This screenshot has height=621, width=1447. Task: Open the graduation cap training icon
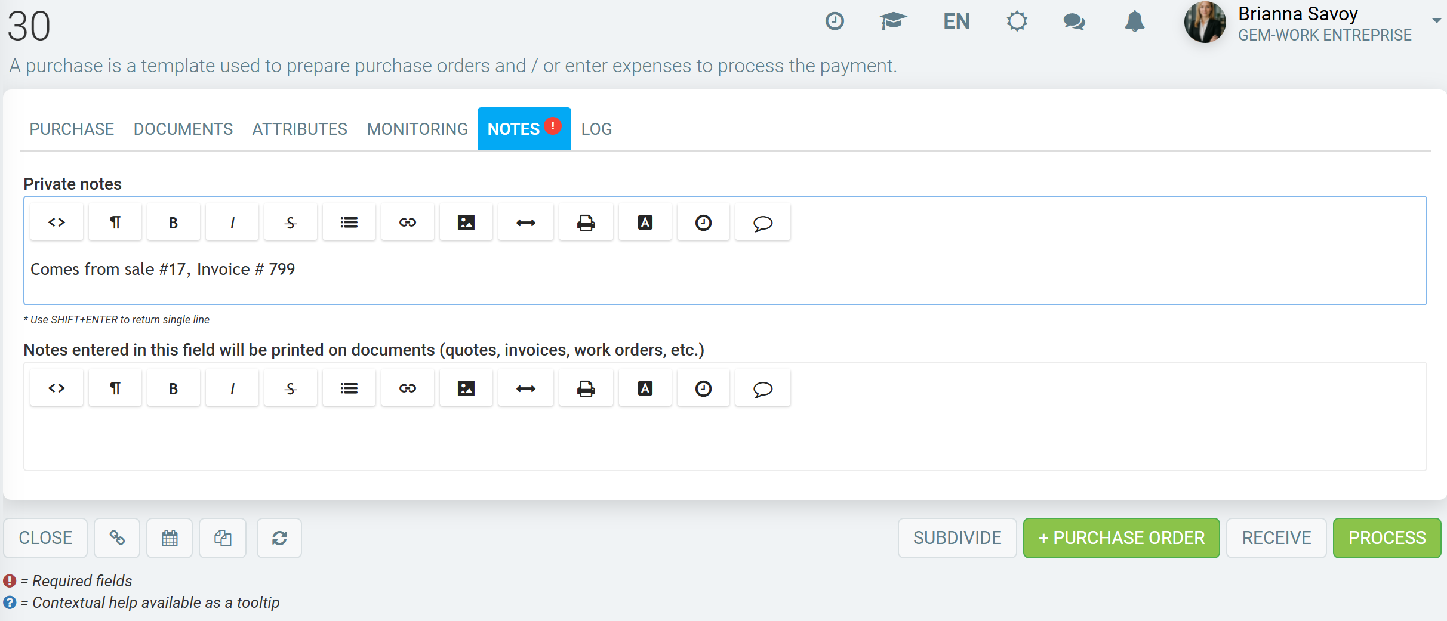893,21
